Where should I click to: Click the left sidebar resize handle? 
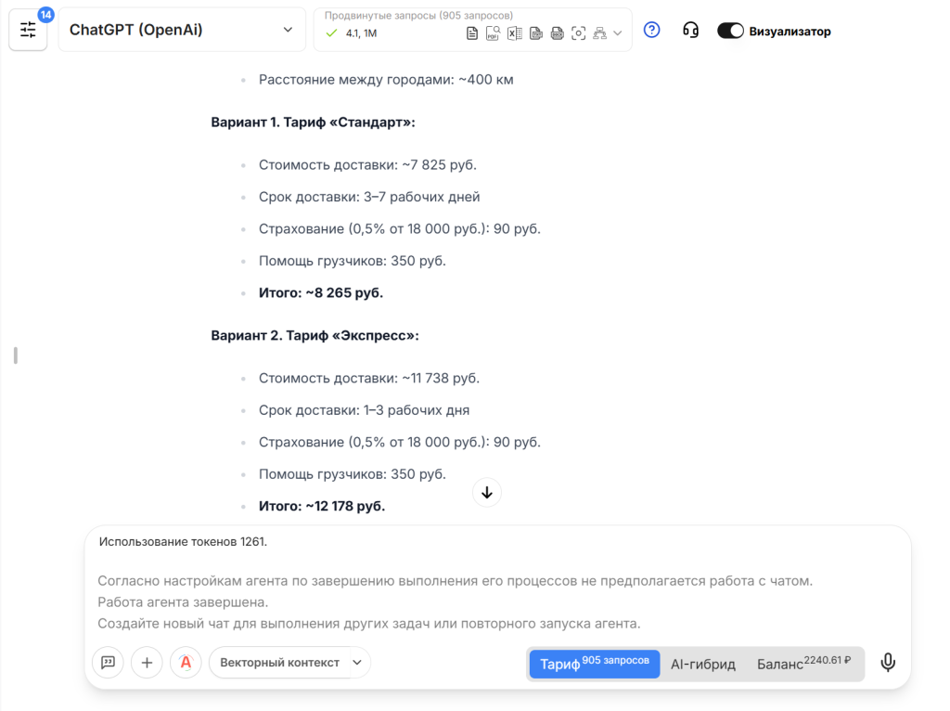click(x=16, y=355)
